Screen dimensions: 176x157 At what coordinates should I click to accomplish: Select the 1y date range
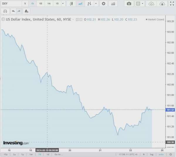pos(23,154)
